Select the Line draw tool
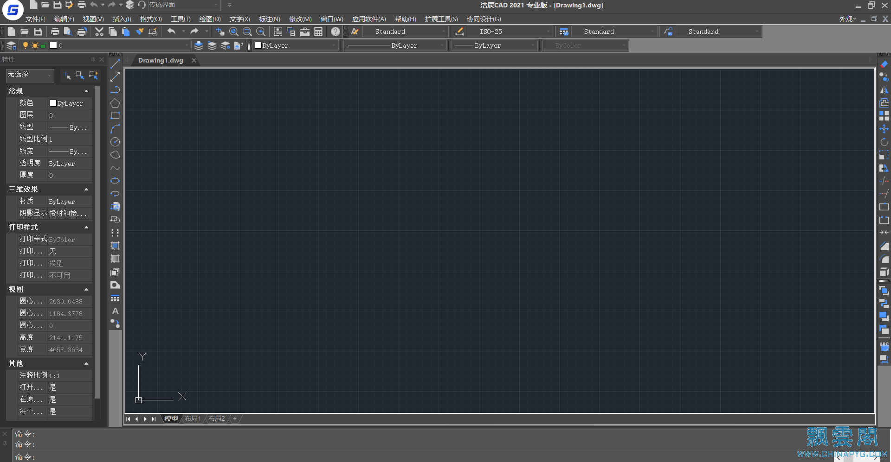 click(x=115, y=64)
